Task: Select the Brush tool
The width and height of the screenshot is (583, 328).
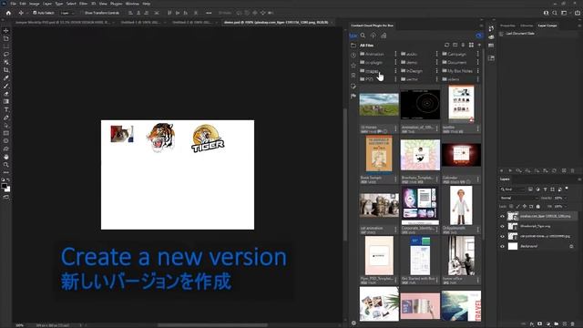Action: point(6,86)
